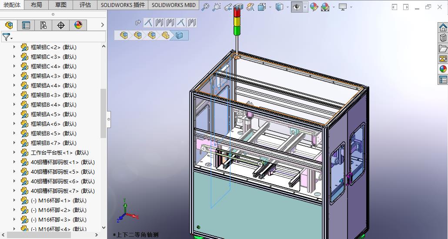
Task: Select 40铝槽杯脚码板<5> in the tree
Action: (62, 172)
